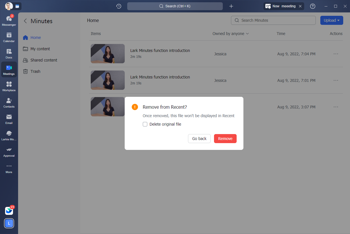Expand the Owned by anyone filter
350x234 pixels.
pos(230,34)
